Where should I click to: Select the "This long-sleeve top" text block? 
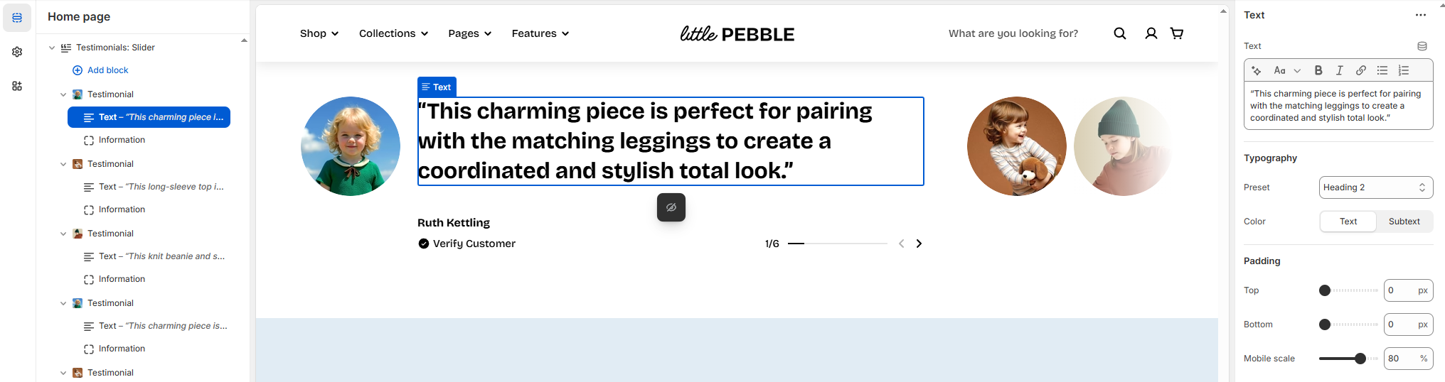click(161, 187)
